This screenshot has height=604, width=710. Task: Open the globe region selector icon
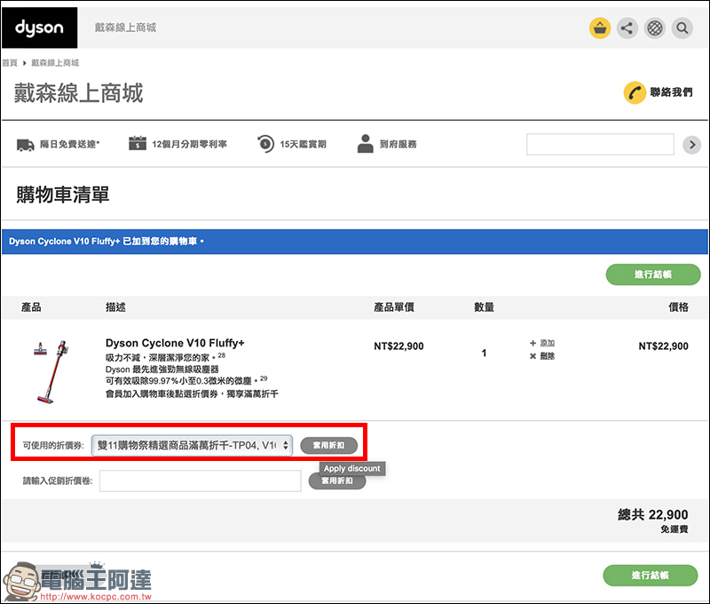[655, 28]
